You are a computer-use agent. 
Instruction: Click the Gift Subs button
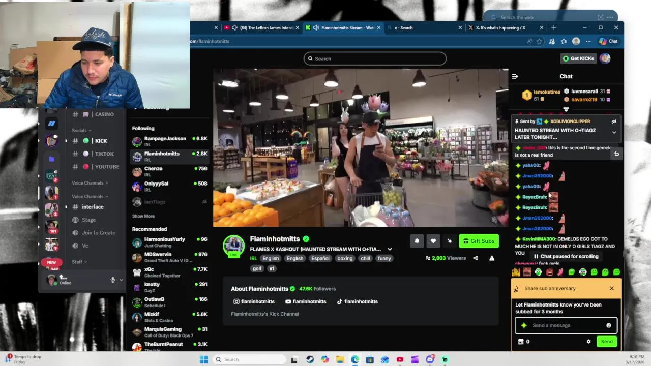click(479, 241)
